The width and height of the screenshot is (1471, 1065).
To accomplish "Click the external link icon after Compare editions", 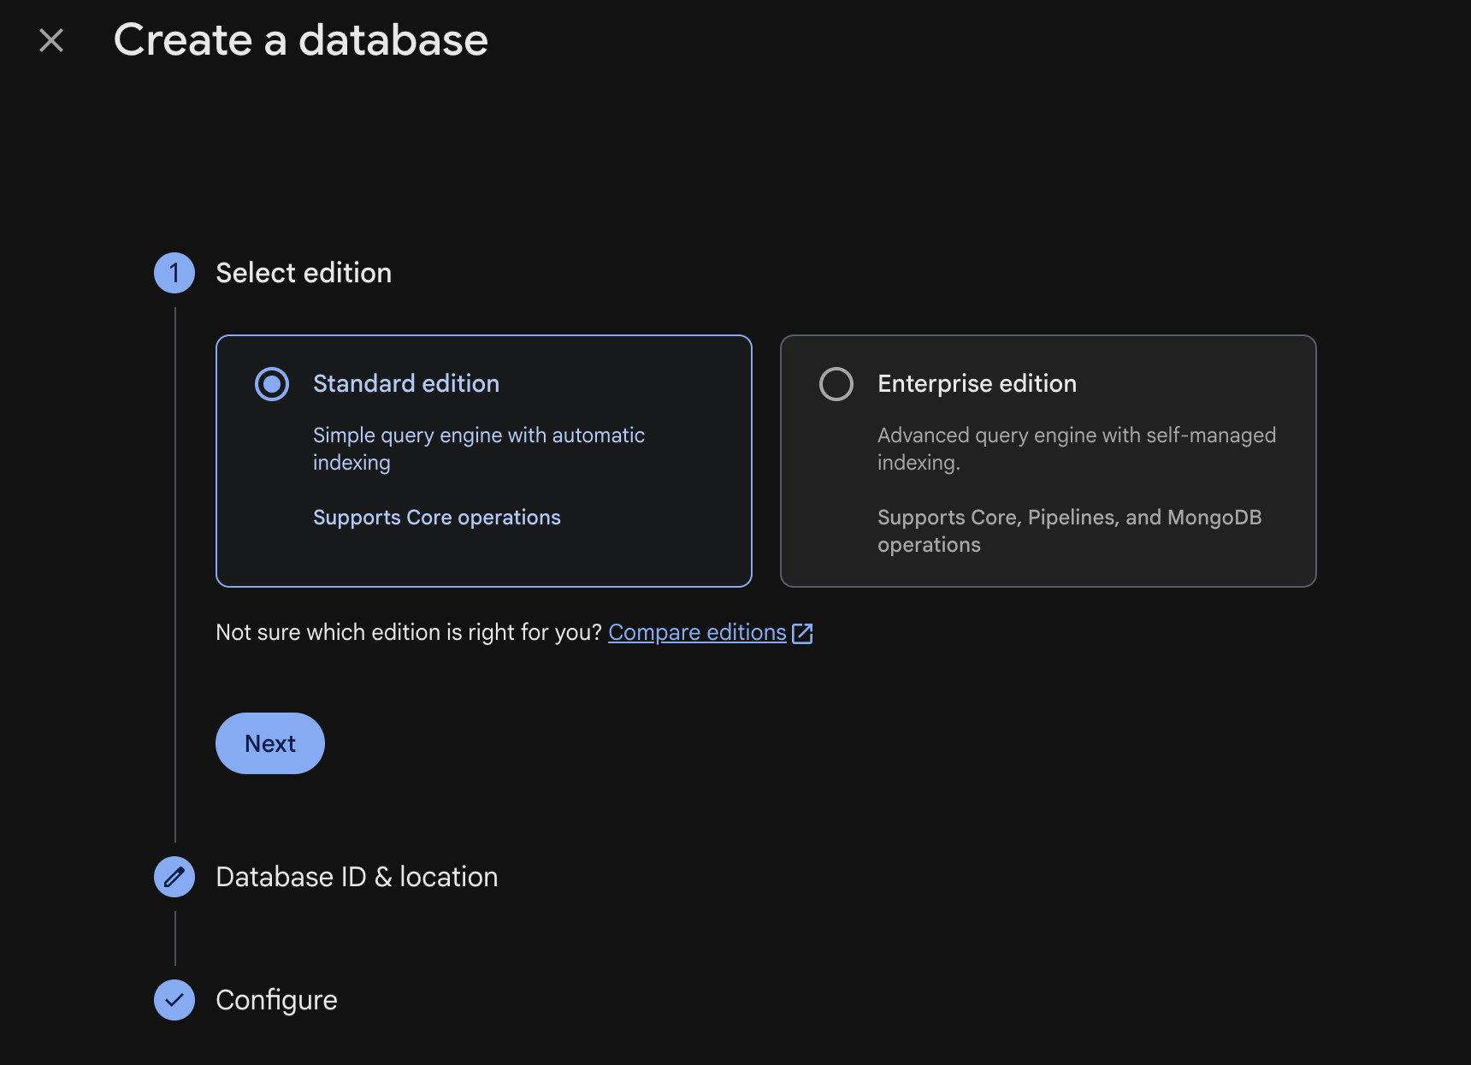I will click(x=803, y=633).
